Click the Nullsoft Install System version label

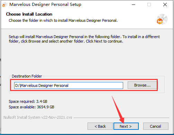38,117
